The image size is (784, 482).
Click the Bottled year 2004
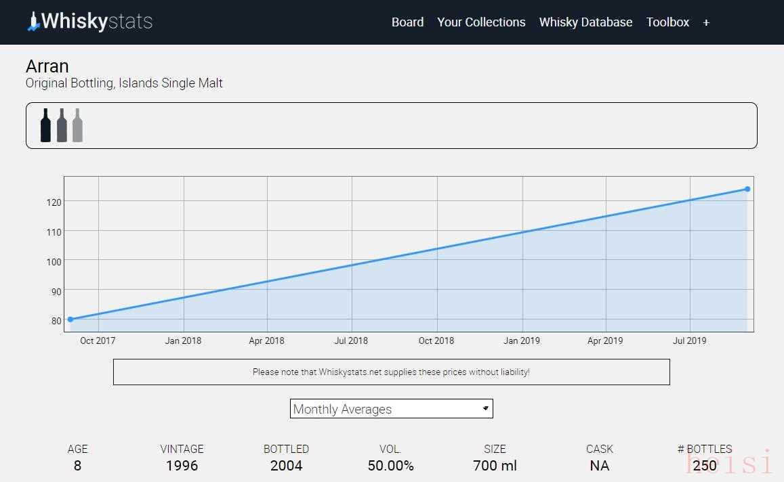(x=286, y=466)
